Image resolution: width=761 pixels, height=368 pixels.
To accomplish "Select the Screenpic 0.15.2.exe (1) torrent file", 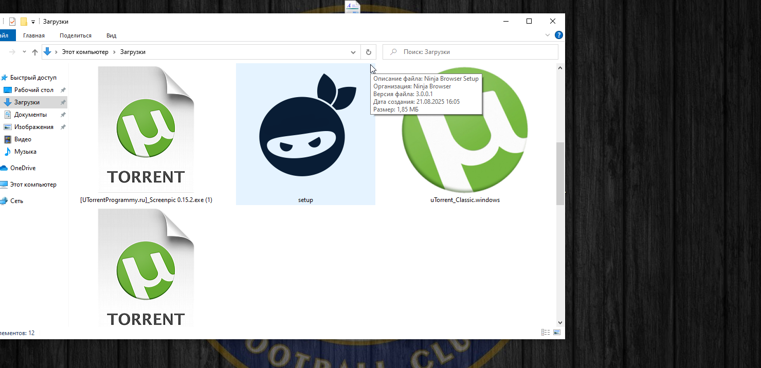I will 146,135.
